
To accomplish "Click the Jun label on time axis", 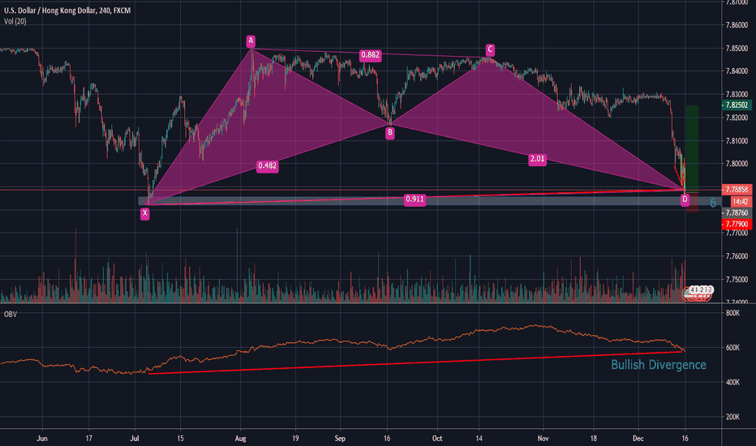I will (x=42, y=438).
